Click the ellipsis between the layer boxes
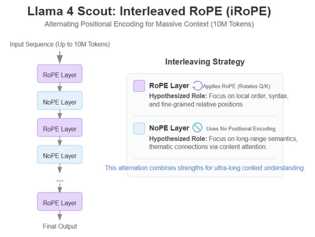The height and width of the screenshot is (237, 315). (x=60, y=181)
